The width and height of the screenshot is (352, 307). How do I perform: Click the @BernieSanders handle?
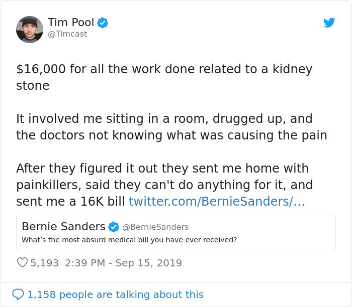(x=155, y=227)
